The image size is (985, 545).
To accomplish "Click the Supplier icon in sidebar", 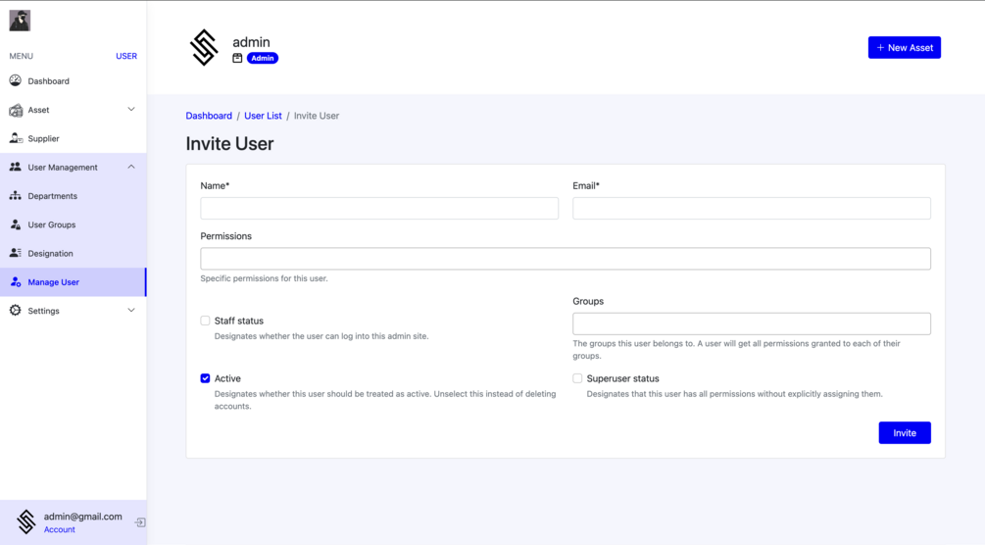I will tap(16, 138).
